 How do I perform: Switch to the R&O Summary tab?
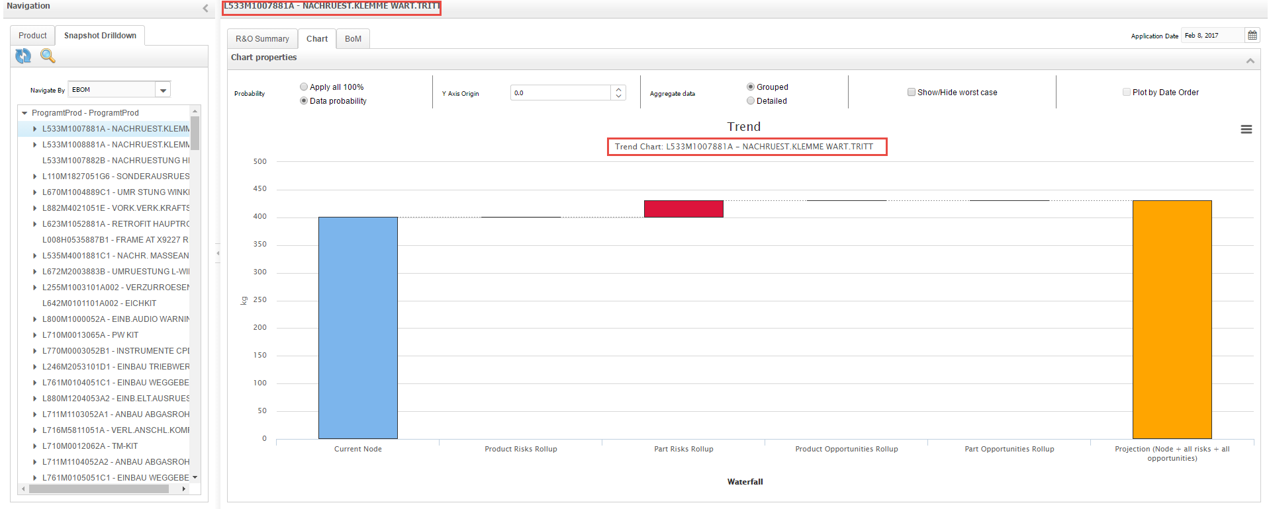click(x=262, y=39)
